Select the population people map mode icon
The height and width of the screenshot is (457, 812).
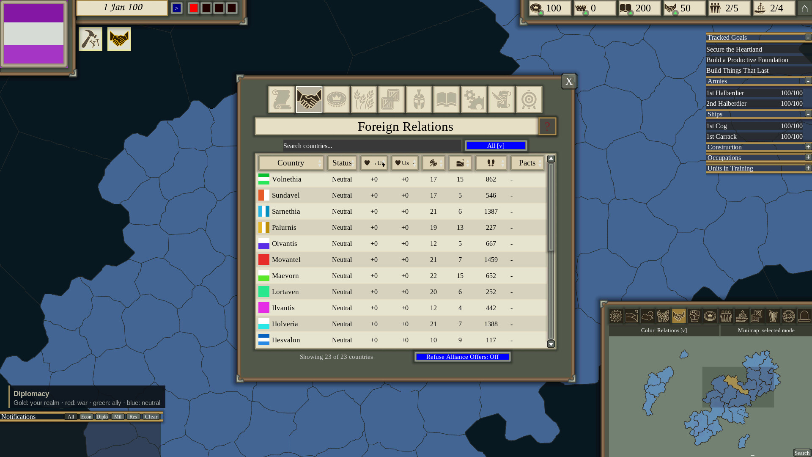(726, 316)
